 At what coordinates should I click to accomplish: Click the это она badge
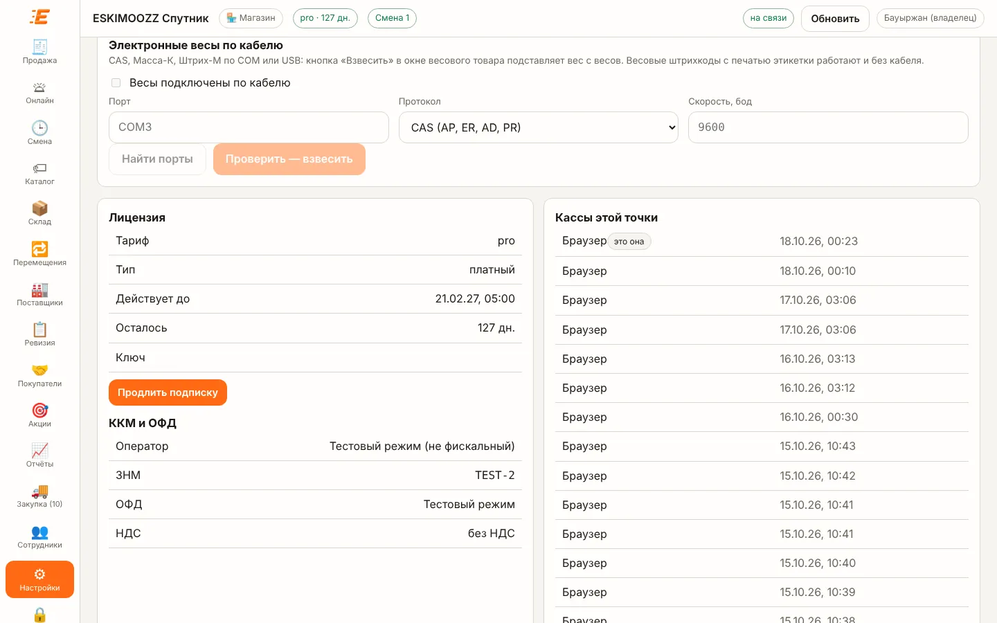point(629,242)
